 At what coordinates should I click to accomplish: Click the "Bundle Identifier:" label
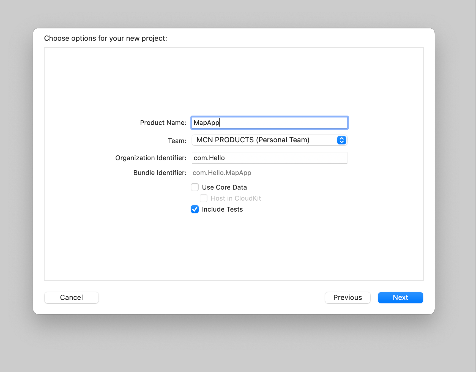pos(160,173)
